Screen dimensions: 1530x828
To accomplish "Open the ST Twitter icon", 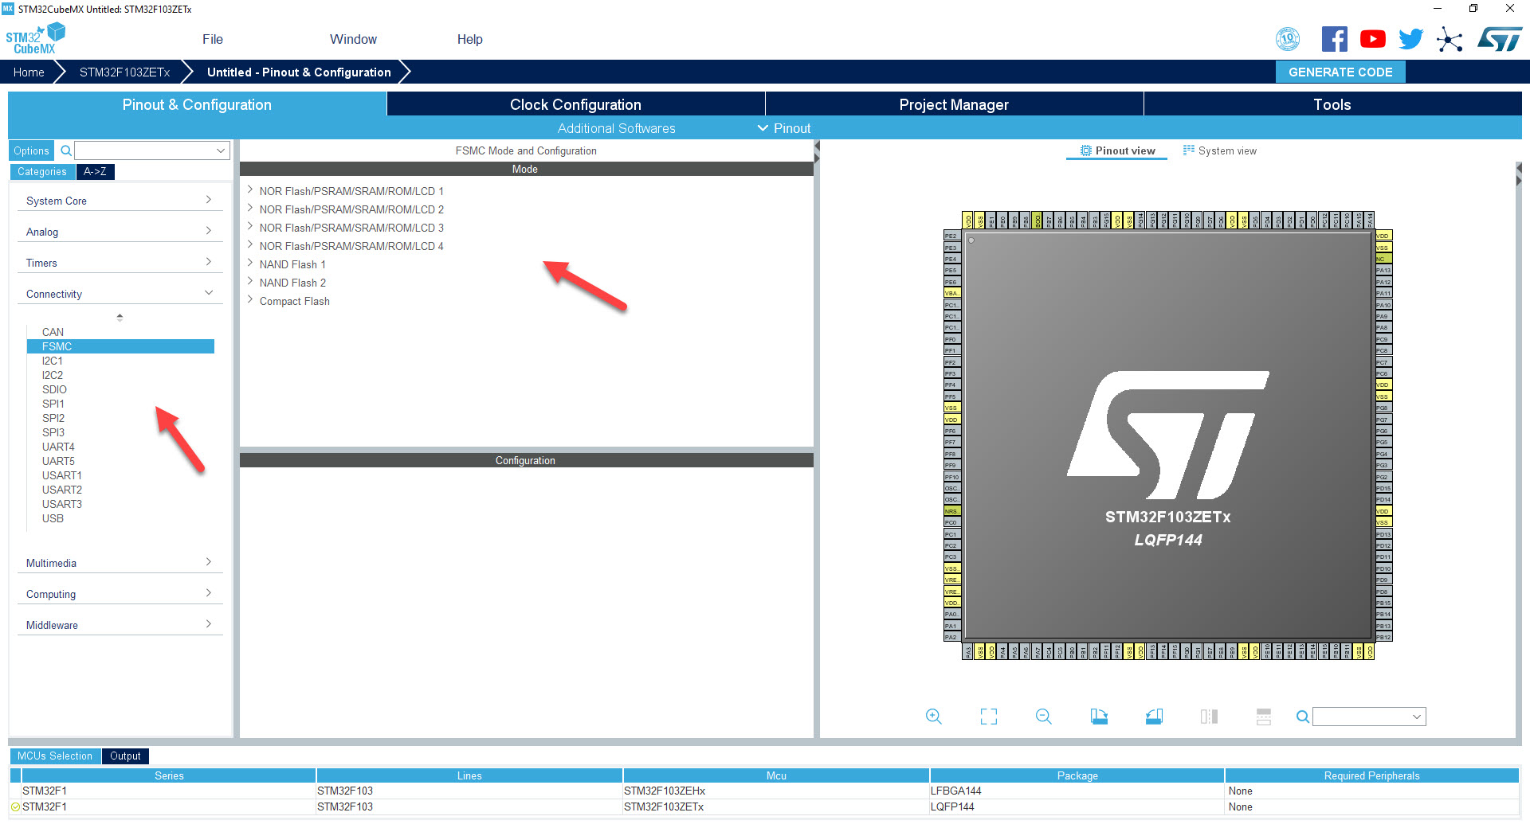I will click(1410, 39).
